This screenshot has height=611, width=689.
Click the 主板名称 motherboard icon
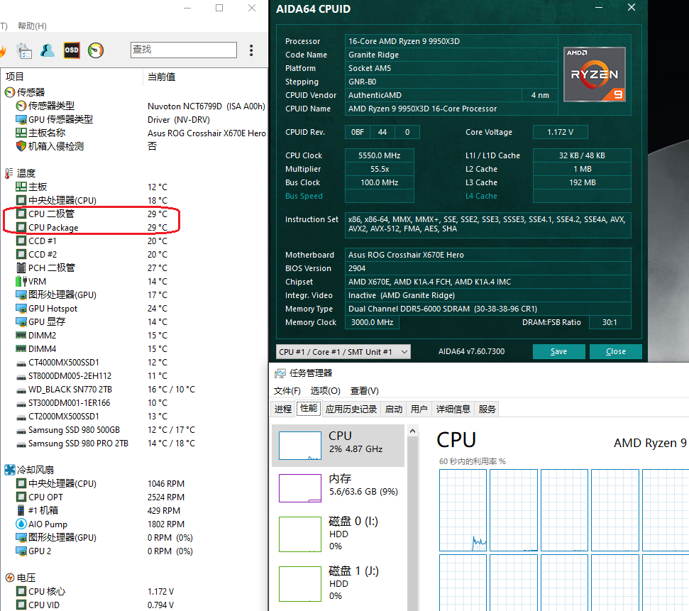(x=21, y=133)
